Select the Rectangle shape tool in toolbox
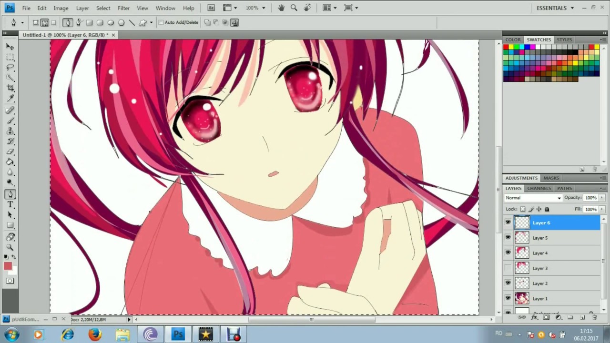The width and height of the screenshot is (610, 343). (10, 226)
